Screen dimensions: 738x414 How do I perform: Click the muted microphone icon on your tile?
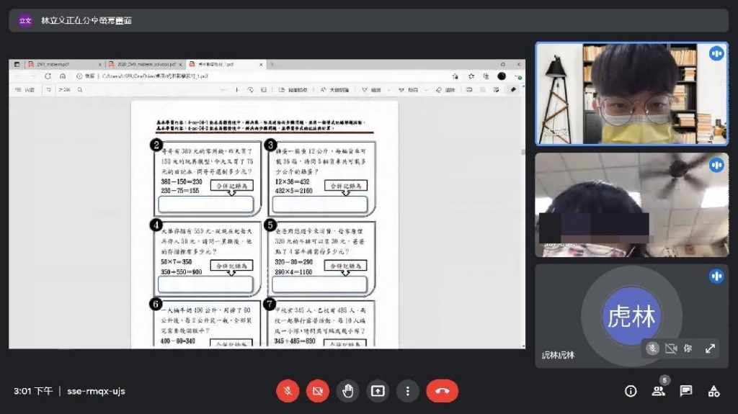pos(652,348)
